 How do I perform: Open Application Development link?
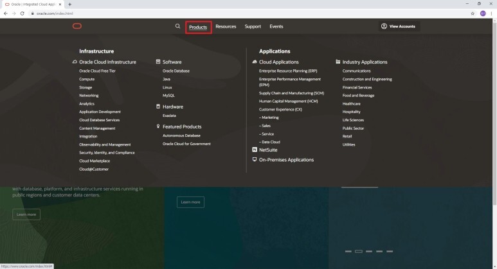(100, 112)
